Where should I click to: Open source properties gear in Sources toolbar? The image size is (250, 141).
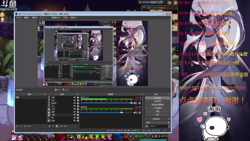click(x=57, y=126)
